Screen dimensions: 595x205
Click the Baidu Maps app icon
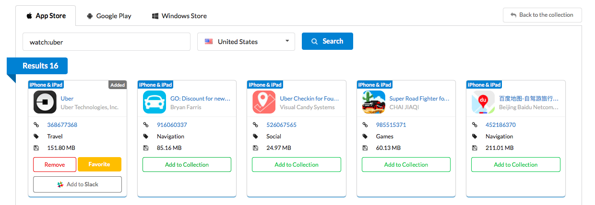click(x=483, y=102)
